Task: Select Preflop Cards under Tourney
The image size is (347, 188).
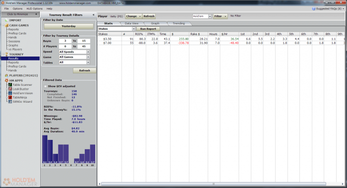Action: click(17, 66)
